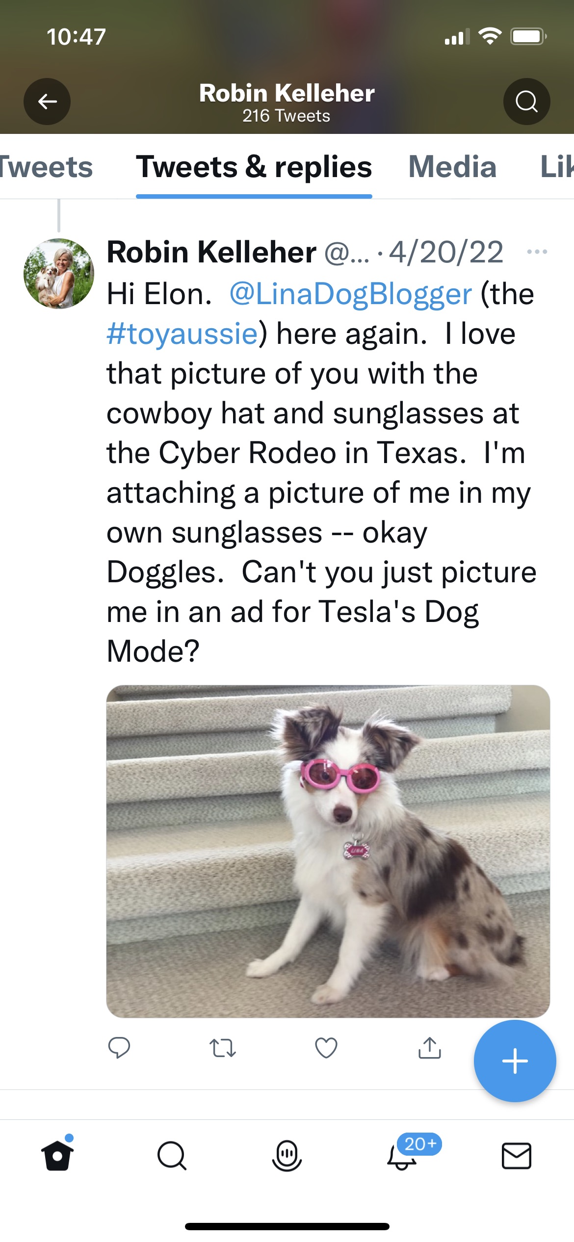Open the Search tab in bottom bar

[x=172, y=1156]
